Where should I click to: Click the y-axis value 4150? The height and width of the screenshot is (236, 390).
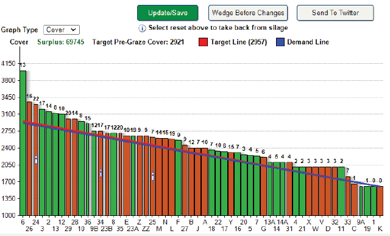click(9, 63)
